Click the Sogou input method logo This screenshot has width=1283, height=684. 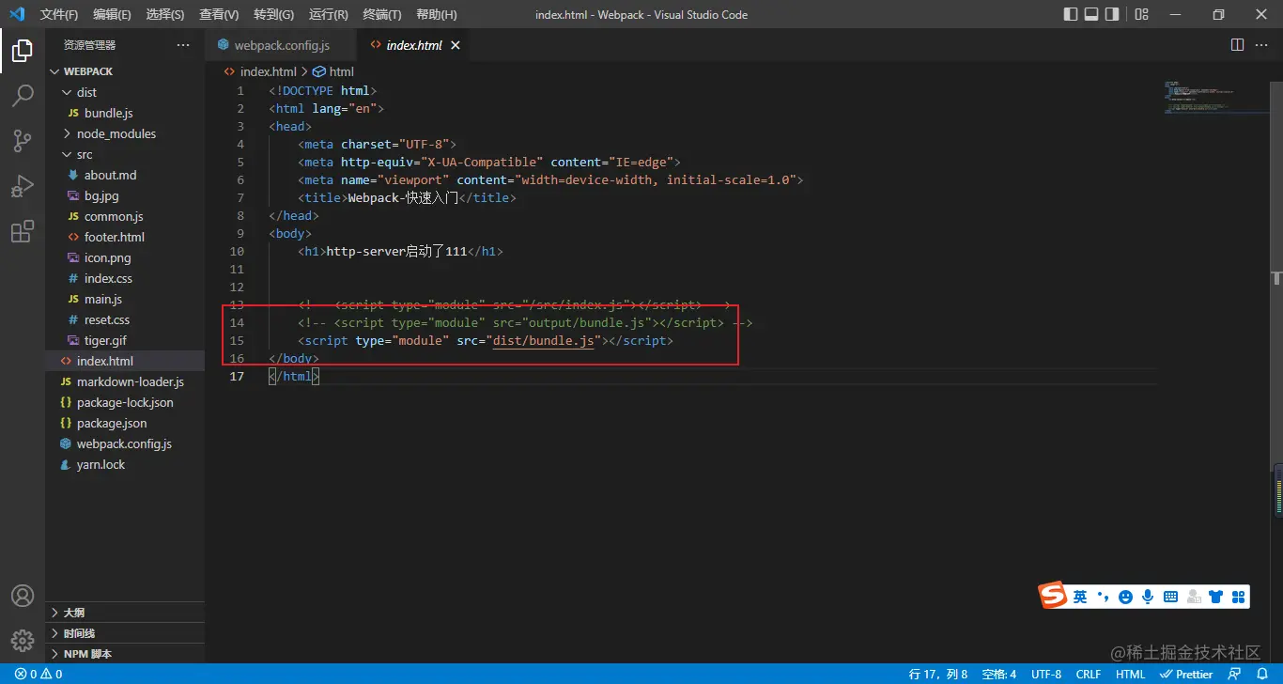pos(1053,596)
